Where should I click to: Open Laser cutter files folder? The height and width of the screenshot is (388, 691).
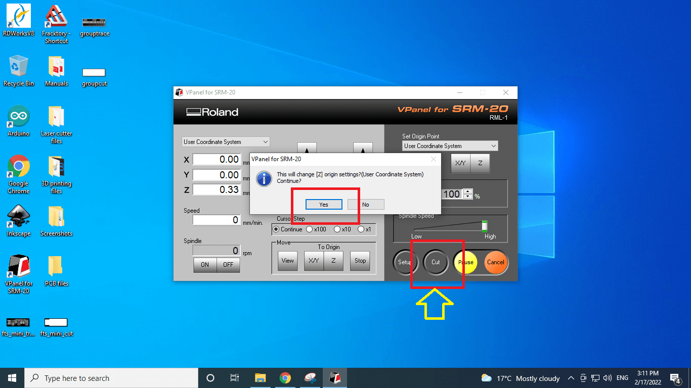pos(56,124)
